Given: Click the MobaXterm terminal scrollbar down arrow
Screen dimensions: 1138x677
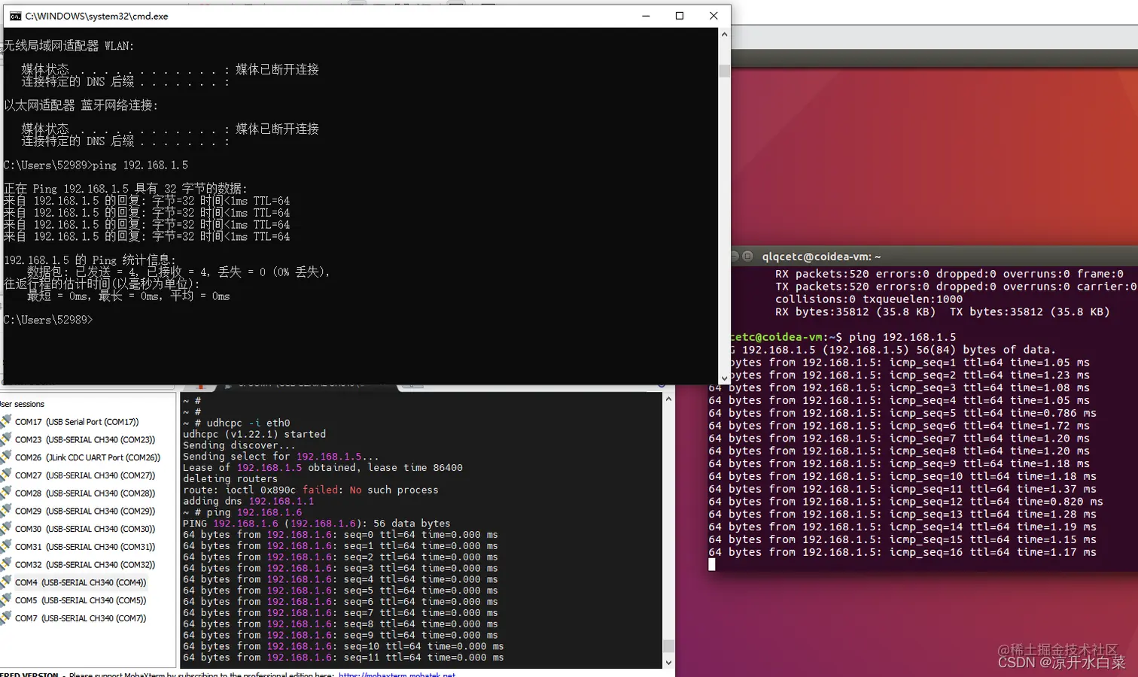Looking at the screenshot, I should 668,663.
